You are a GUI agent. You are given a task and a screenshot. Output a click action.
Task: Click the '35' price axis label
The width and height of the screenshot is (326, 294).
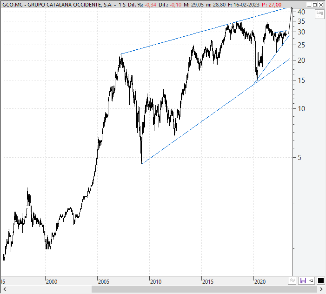pos(301,21)
